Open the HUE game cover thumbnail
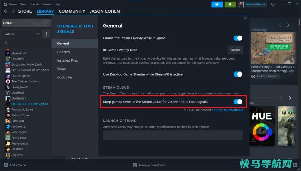Screen dimensions: 301x171 [x=262, y=126]
